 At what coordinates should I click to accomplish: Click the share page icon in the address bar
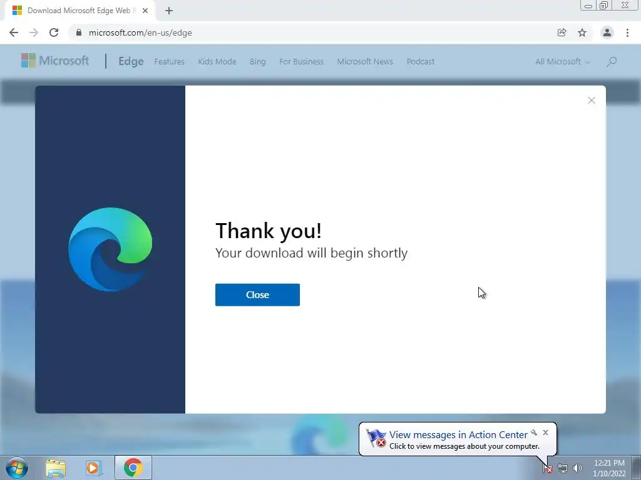562,32
